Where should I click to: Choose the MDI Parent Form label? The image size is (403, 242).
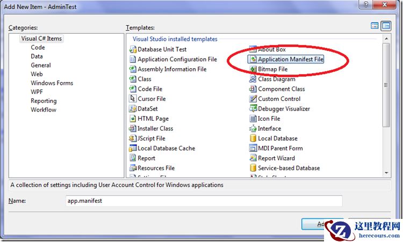click(280, 148)
